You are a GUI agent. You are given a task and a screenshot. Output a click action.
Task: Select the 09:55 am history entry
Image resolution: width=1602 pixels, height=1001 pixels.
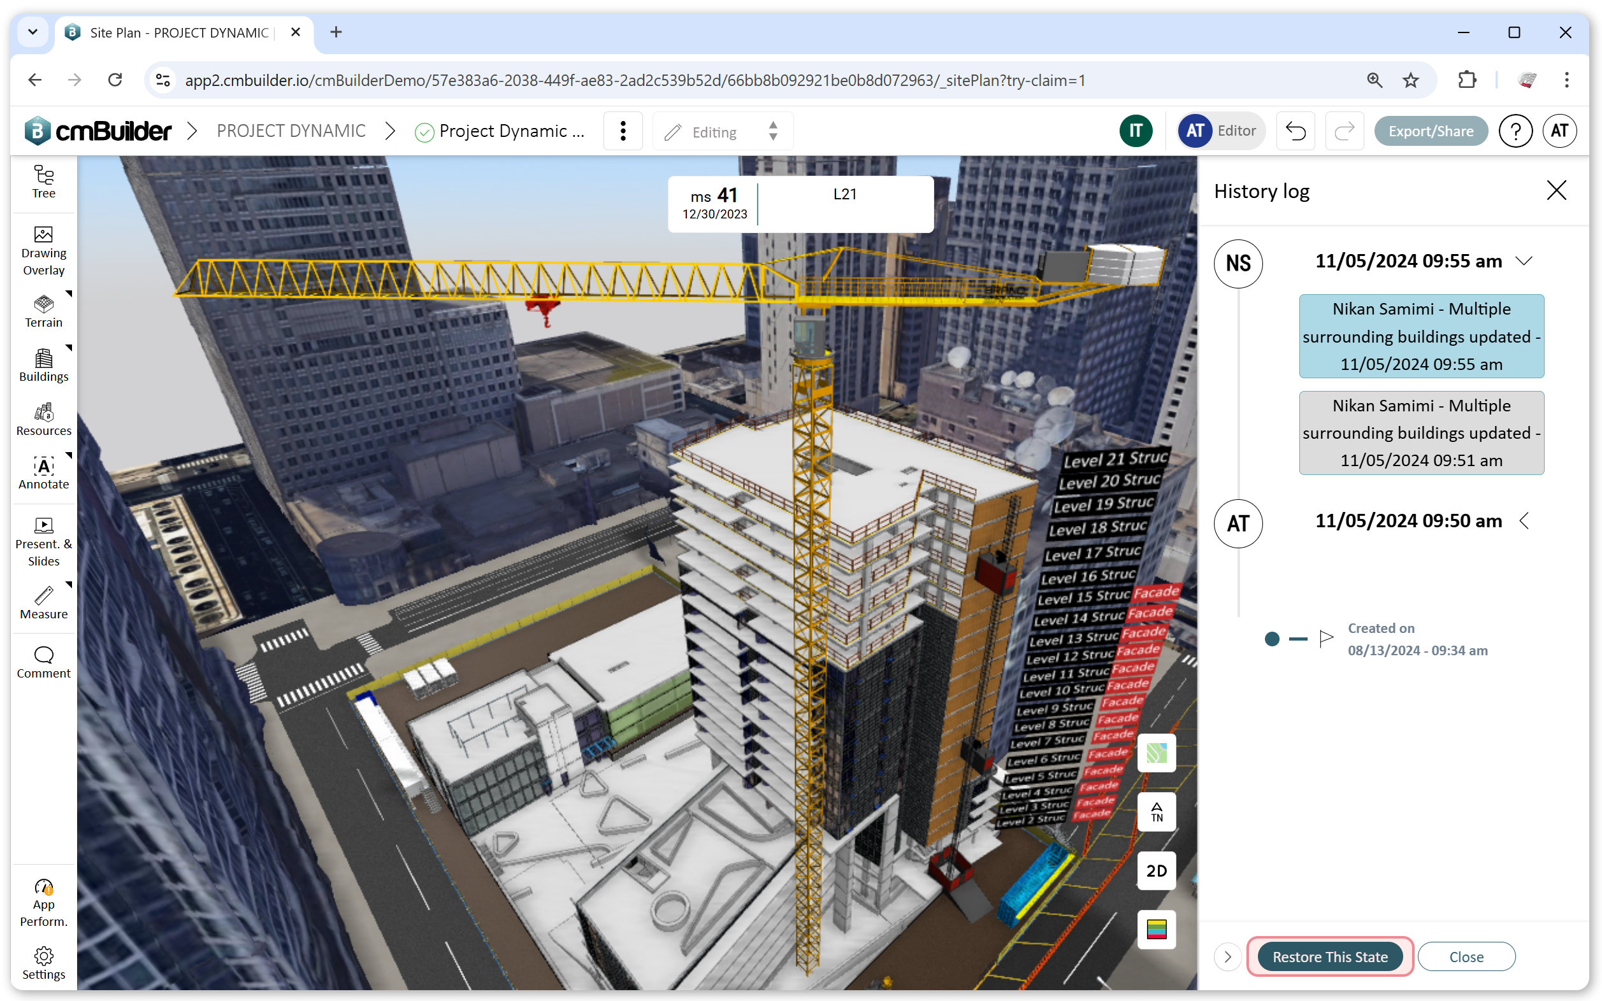click(1421, 336)
